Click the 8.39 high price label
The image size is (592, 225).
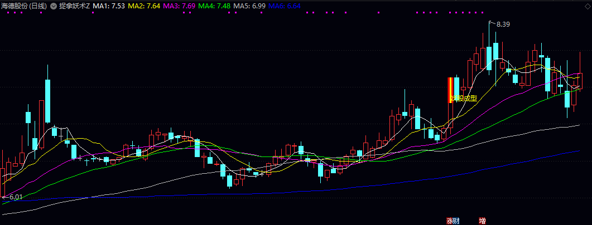[503, 25]
